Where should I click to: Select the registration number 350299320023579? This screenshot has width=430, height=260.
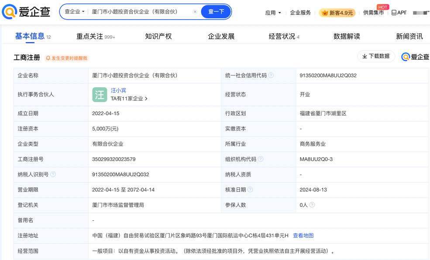[114, 159]
